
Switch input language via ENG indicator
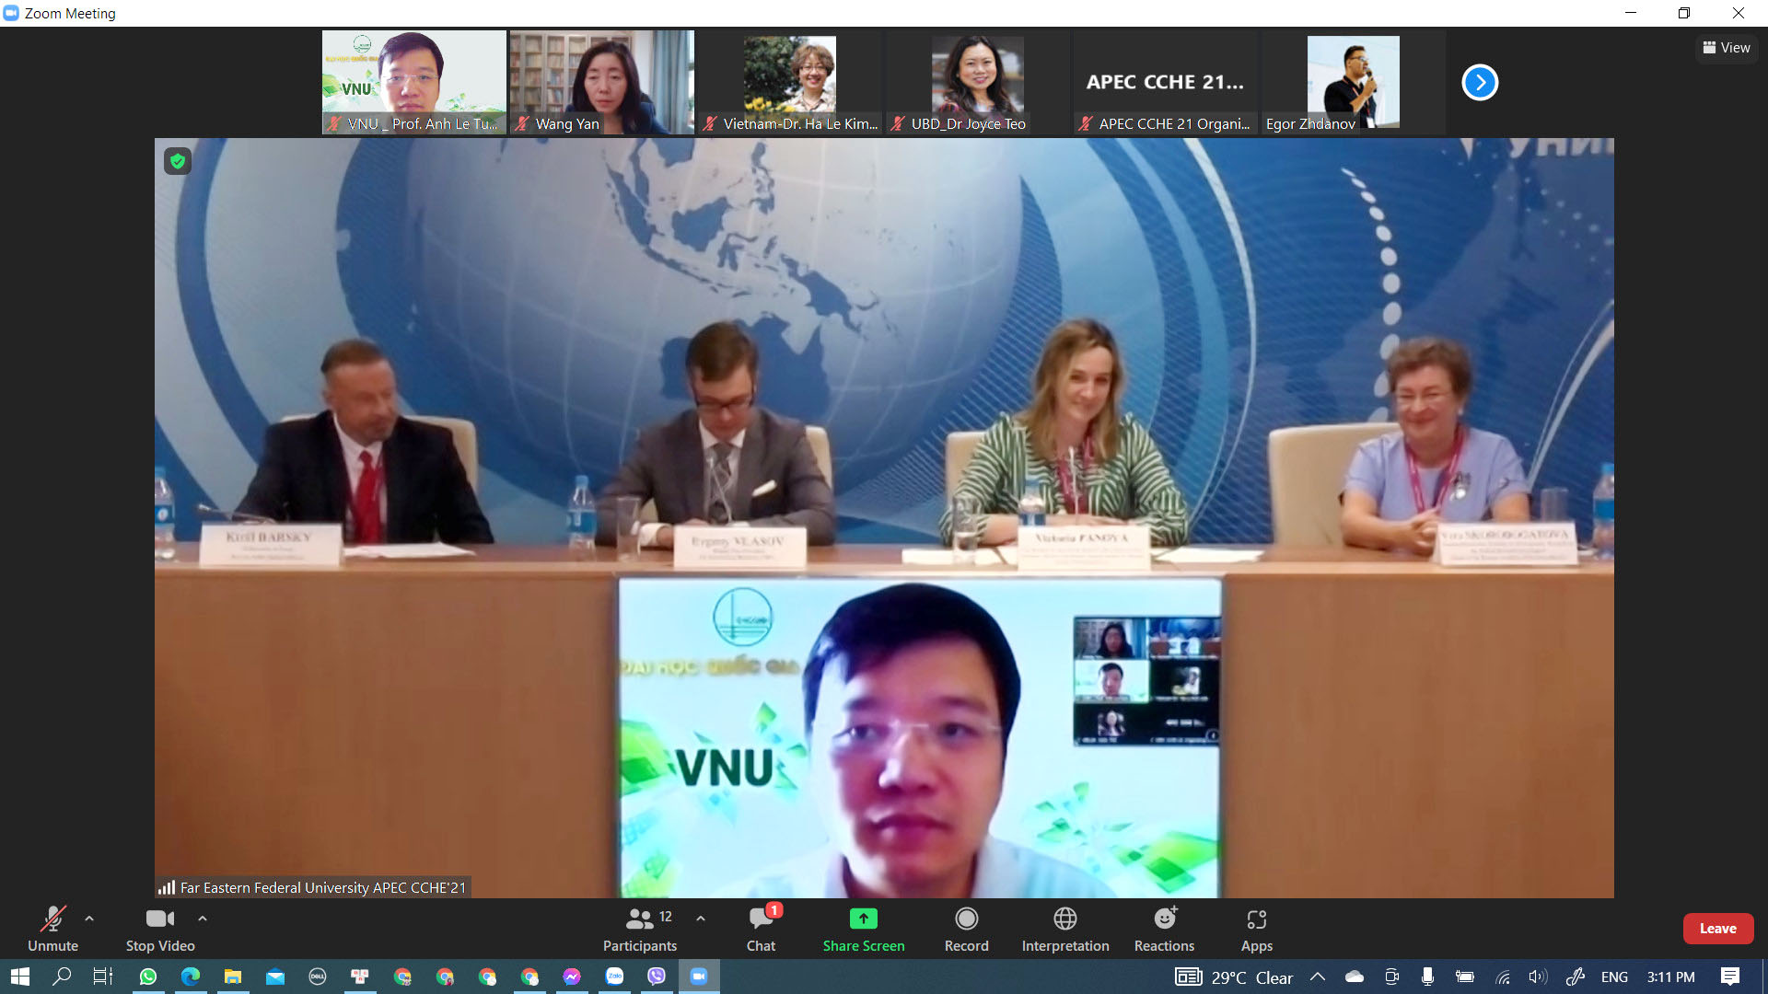(1614, 977)
